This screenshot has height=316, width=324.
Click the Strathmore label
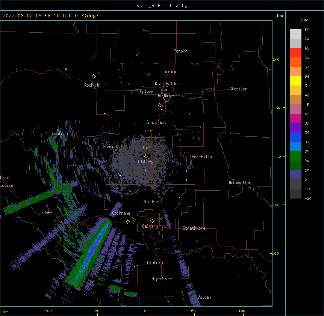click(x=194, y=228)
